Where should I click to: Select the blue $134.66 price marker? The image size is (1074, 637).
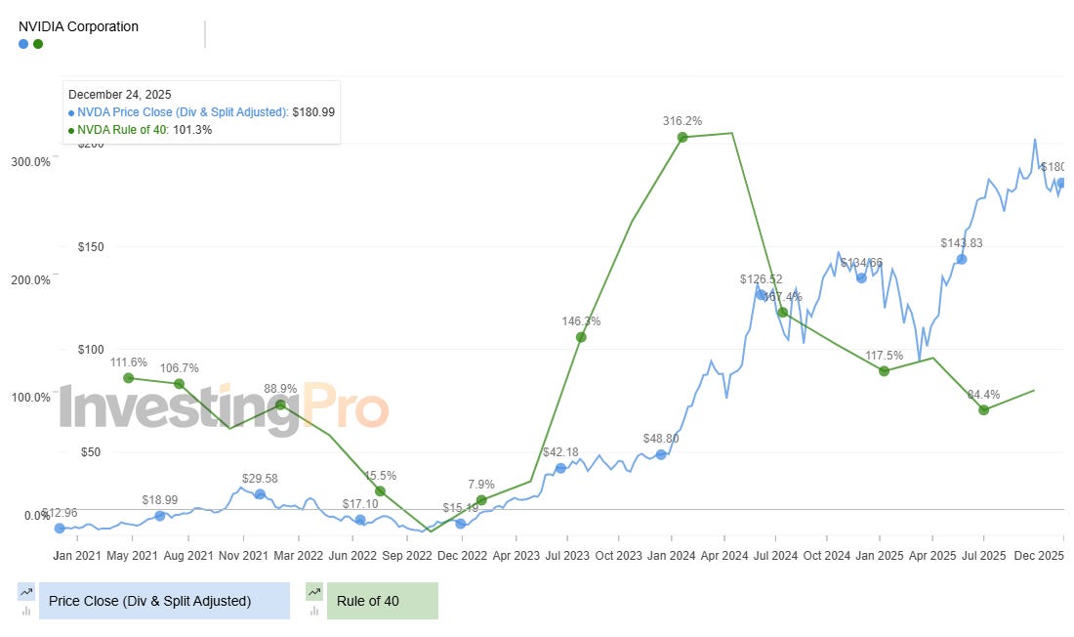coord(861,277)
